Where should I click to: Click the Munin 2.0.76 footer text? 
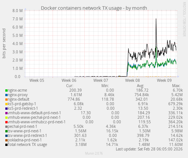click(x=94, y=153)
